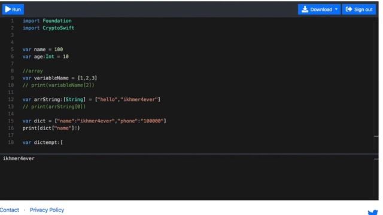
Task: Click comment '// print(arrString[0])'
Action: pos(54,106)
